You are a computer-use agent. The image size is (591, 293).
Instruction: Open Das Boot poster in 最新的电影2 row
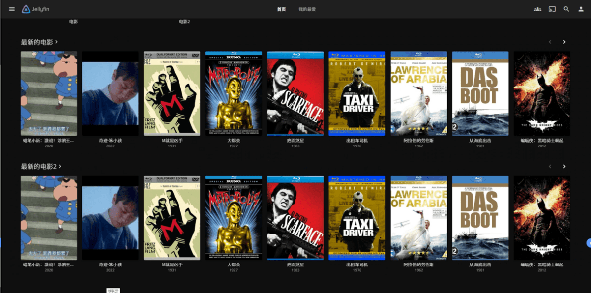coord(480,218)
